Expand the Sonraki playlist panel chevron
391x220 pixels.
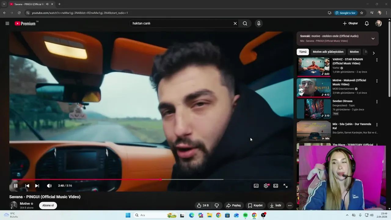373,38
